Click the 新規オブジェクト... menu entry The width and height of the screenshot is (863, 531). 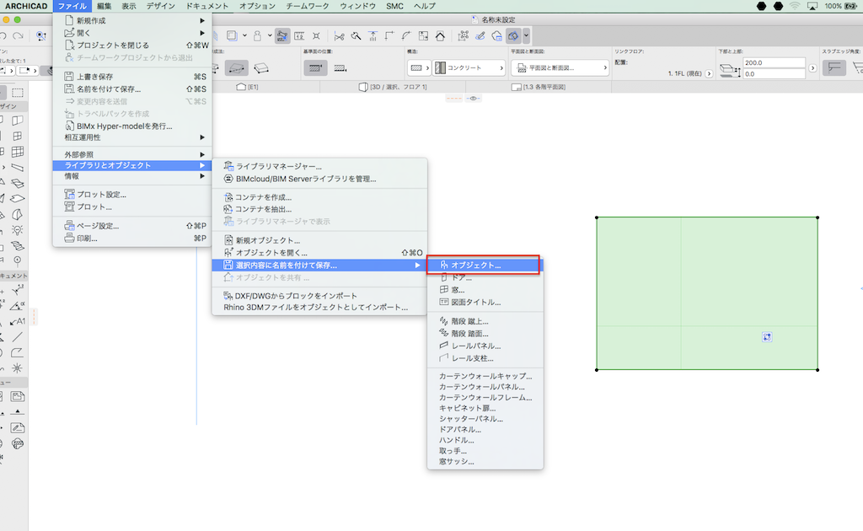pos(267,240)
